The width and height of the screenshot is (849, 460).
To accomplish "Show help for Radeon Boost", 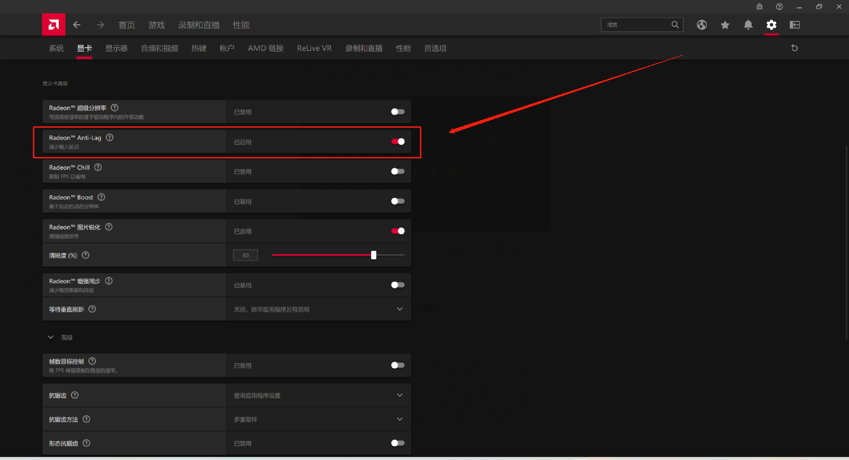I will (x=101, y=197).
